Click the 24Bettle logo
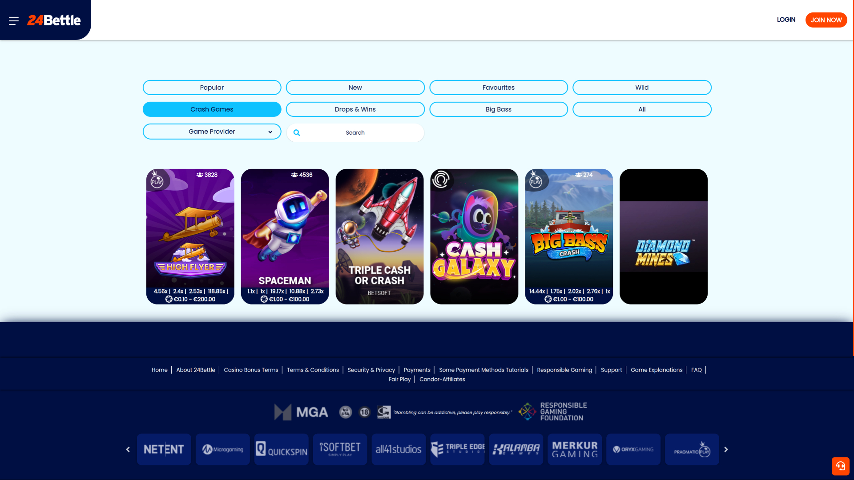 (54, 20)
